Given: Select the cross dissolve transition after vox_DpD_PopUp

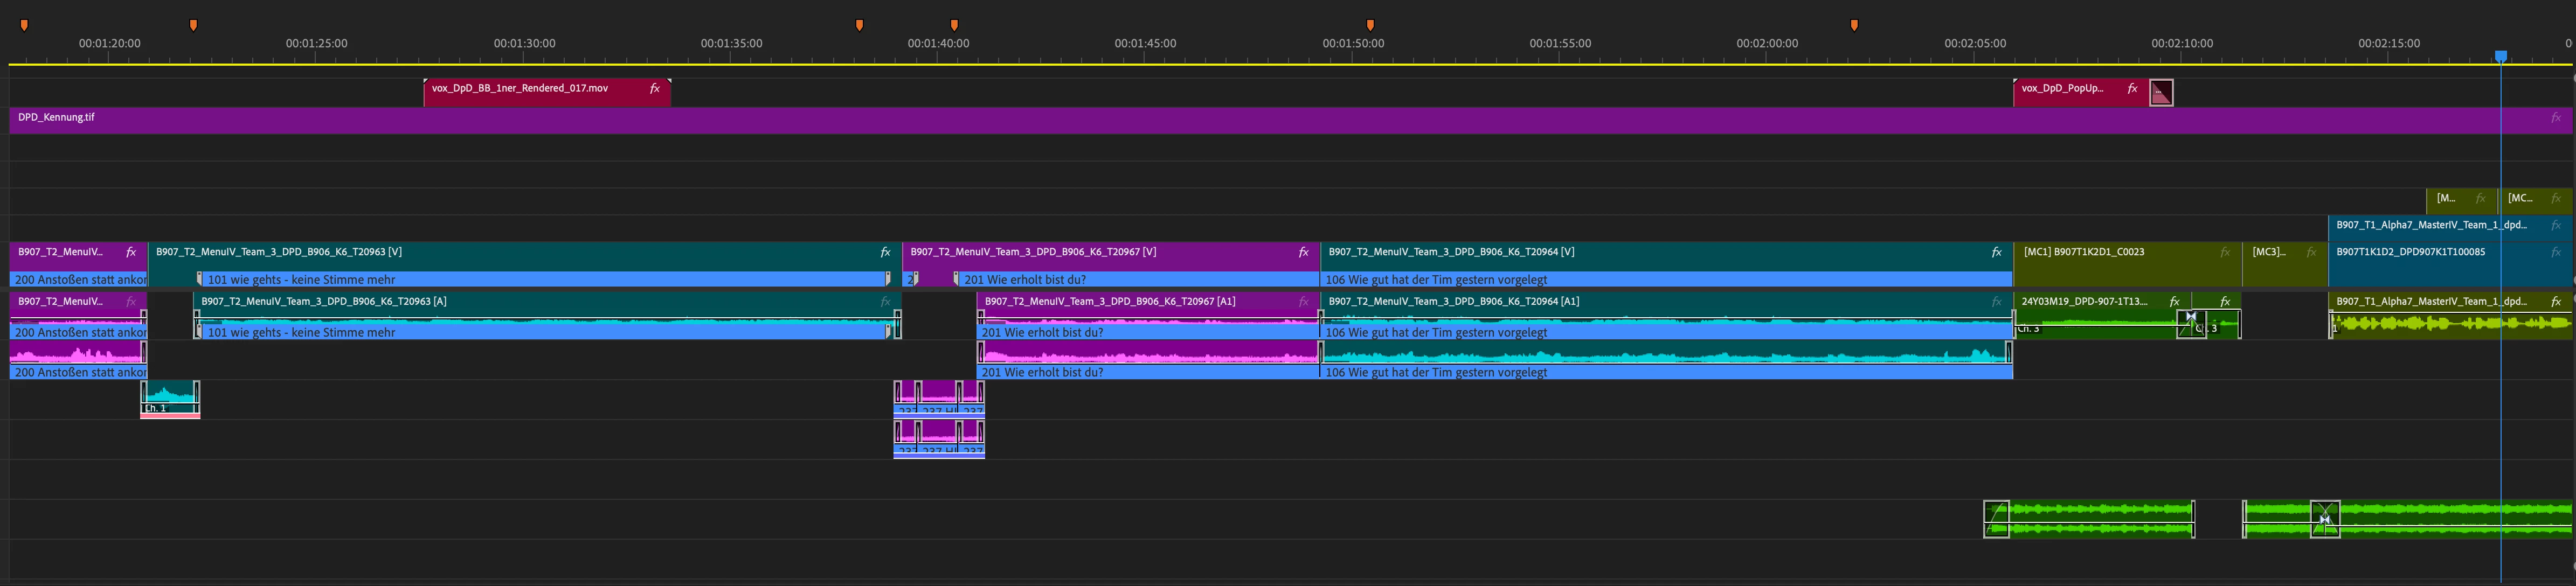Looking at the screenshot, I should click(2161, 93).
